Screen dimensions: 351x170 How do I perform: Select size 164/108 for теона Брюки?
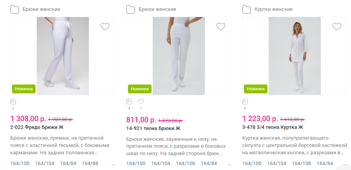coord(186,163)
